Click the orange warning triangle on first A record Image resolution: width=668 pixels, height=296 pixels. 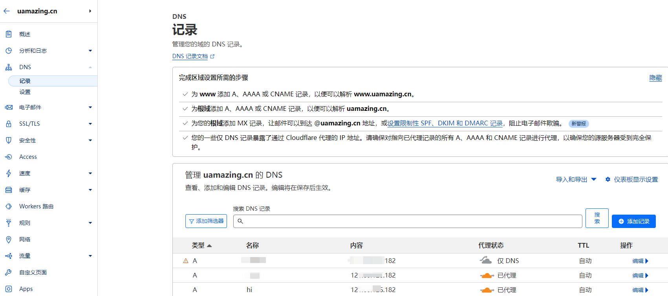186,261
